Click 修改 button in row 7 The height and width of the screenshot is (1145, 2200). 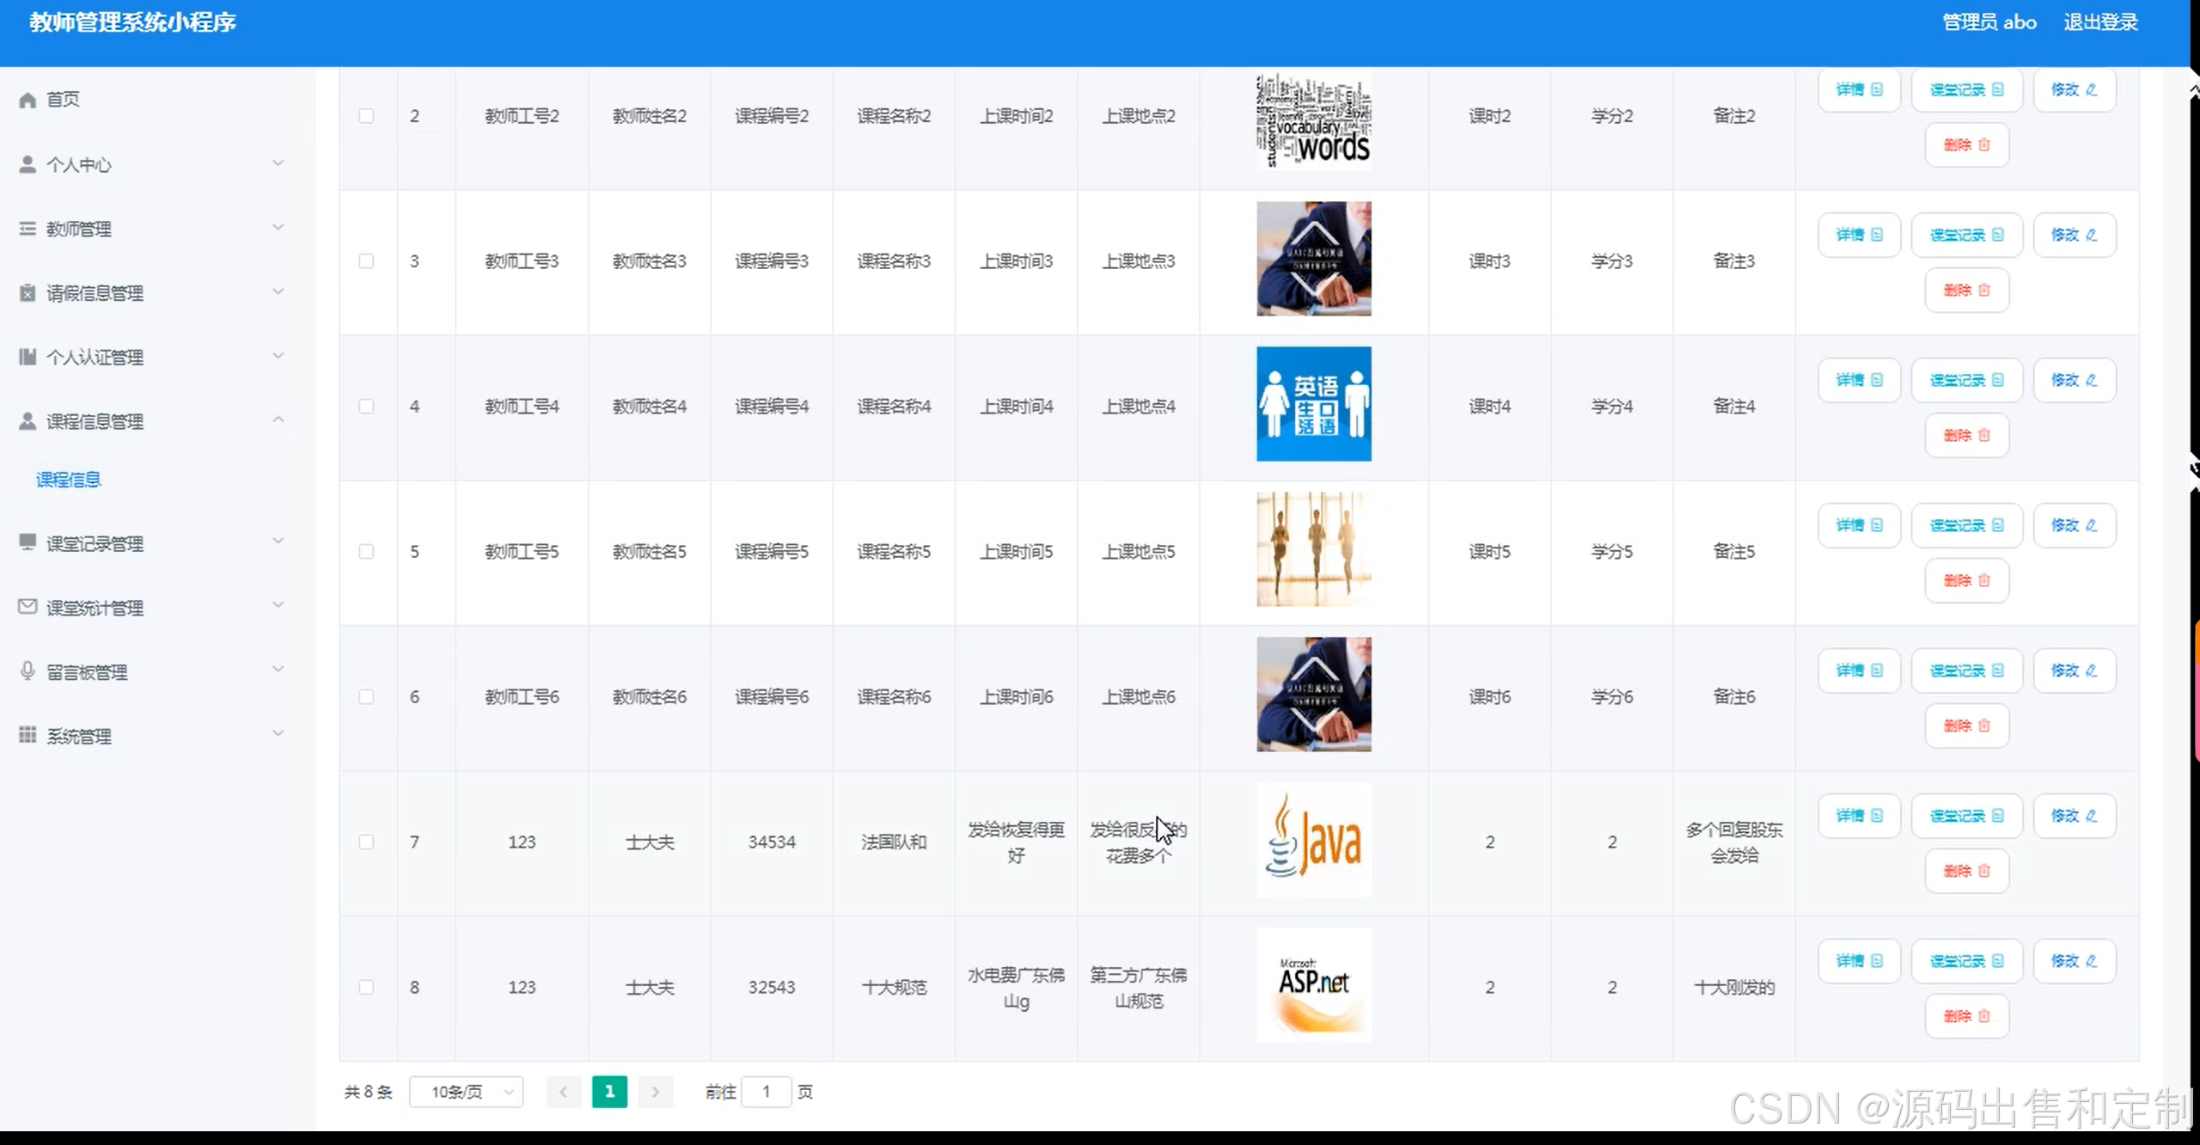click(x=2074, y=816)
